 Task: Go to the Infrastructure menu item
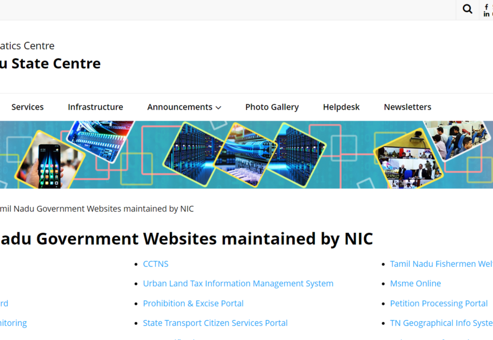pyautogui.click(x=96, y=107)
